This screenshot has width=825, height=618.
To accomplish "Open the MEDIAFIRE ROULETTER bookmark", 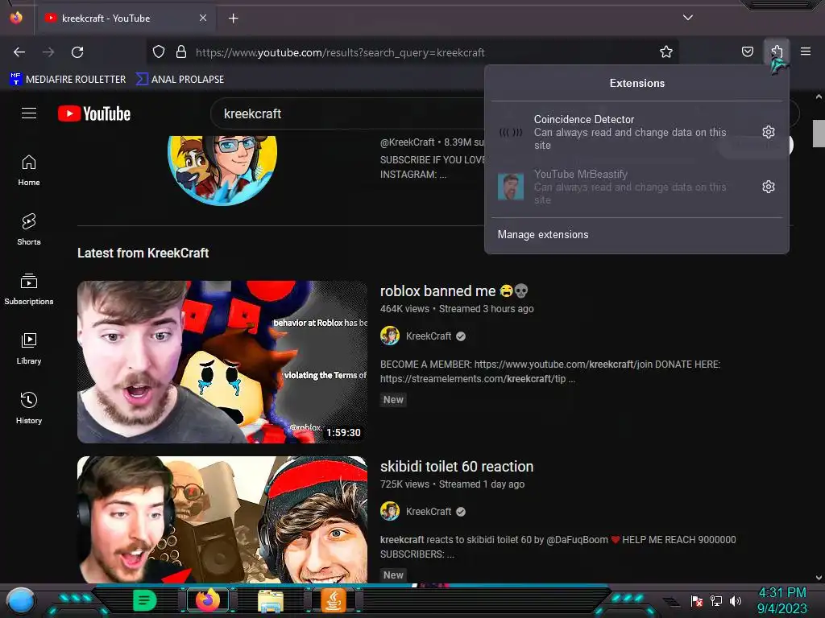I will (68, 79).
